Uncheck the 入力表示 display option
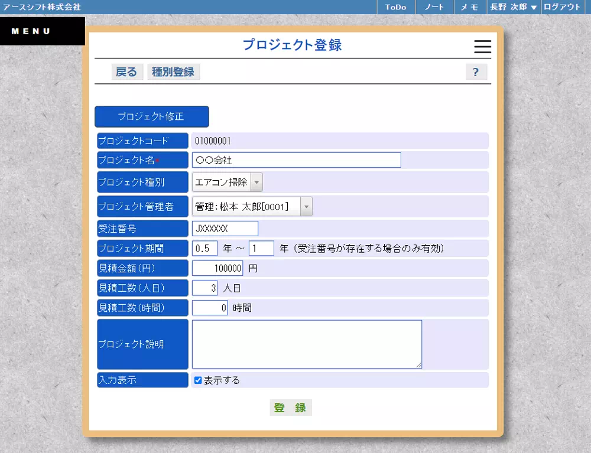 [x=198, y=380]
